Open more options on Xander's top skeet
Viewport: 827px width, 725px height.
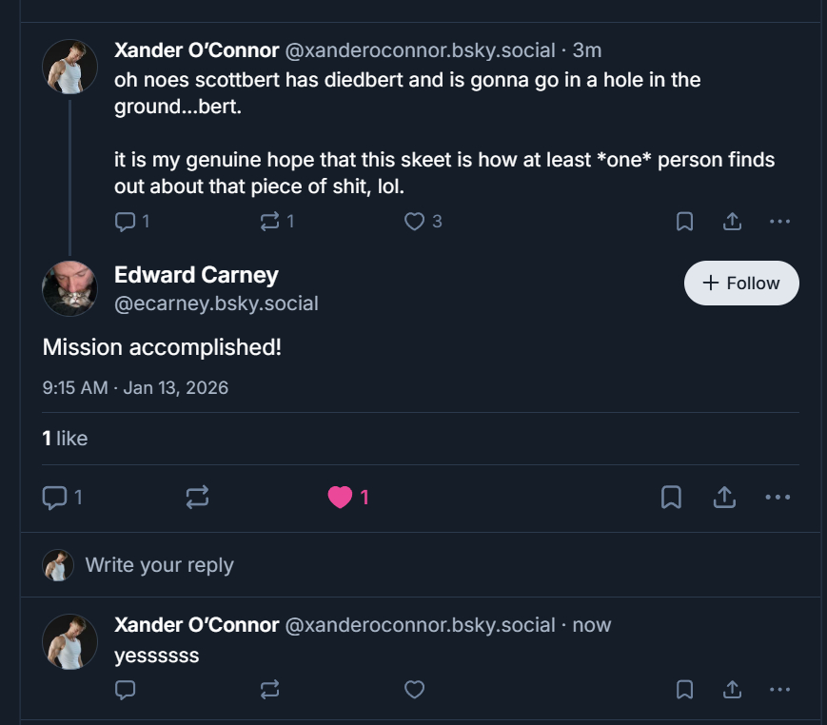tap(779, 222)
